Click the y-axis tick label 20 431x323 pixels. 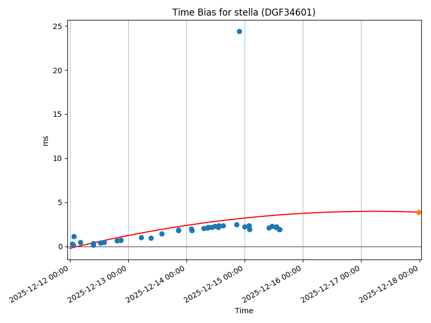[x=57, y=71]
